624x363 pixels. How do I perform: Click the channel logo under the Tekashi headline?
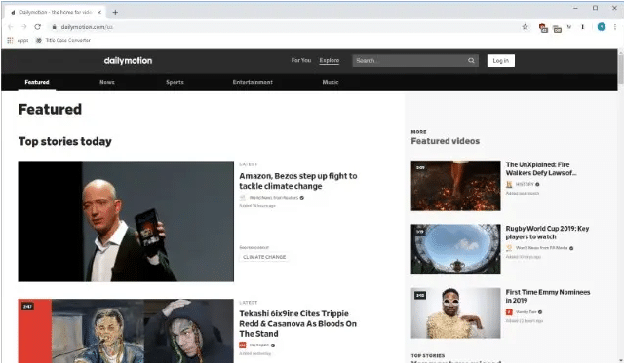click(243, 345)
